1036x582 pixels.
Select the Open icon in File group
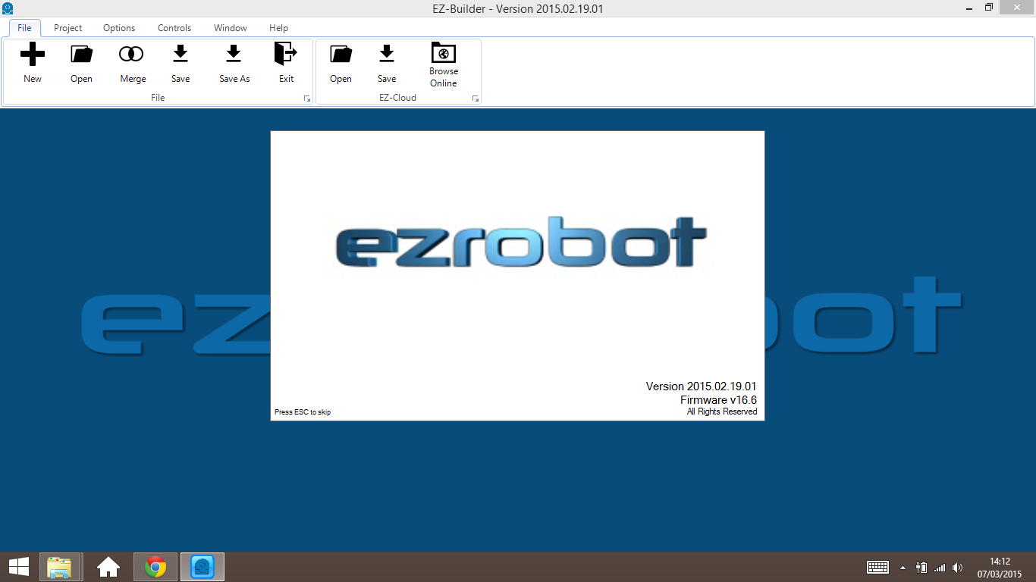click(x=81, y=61)
